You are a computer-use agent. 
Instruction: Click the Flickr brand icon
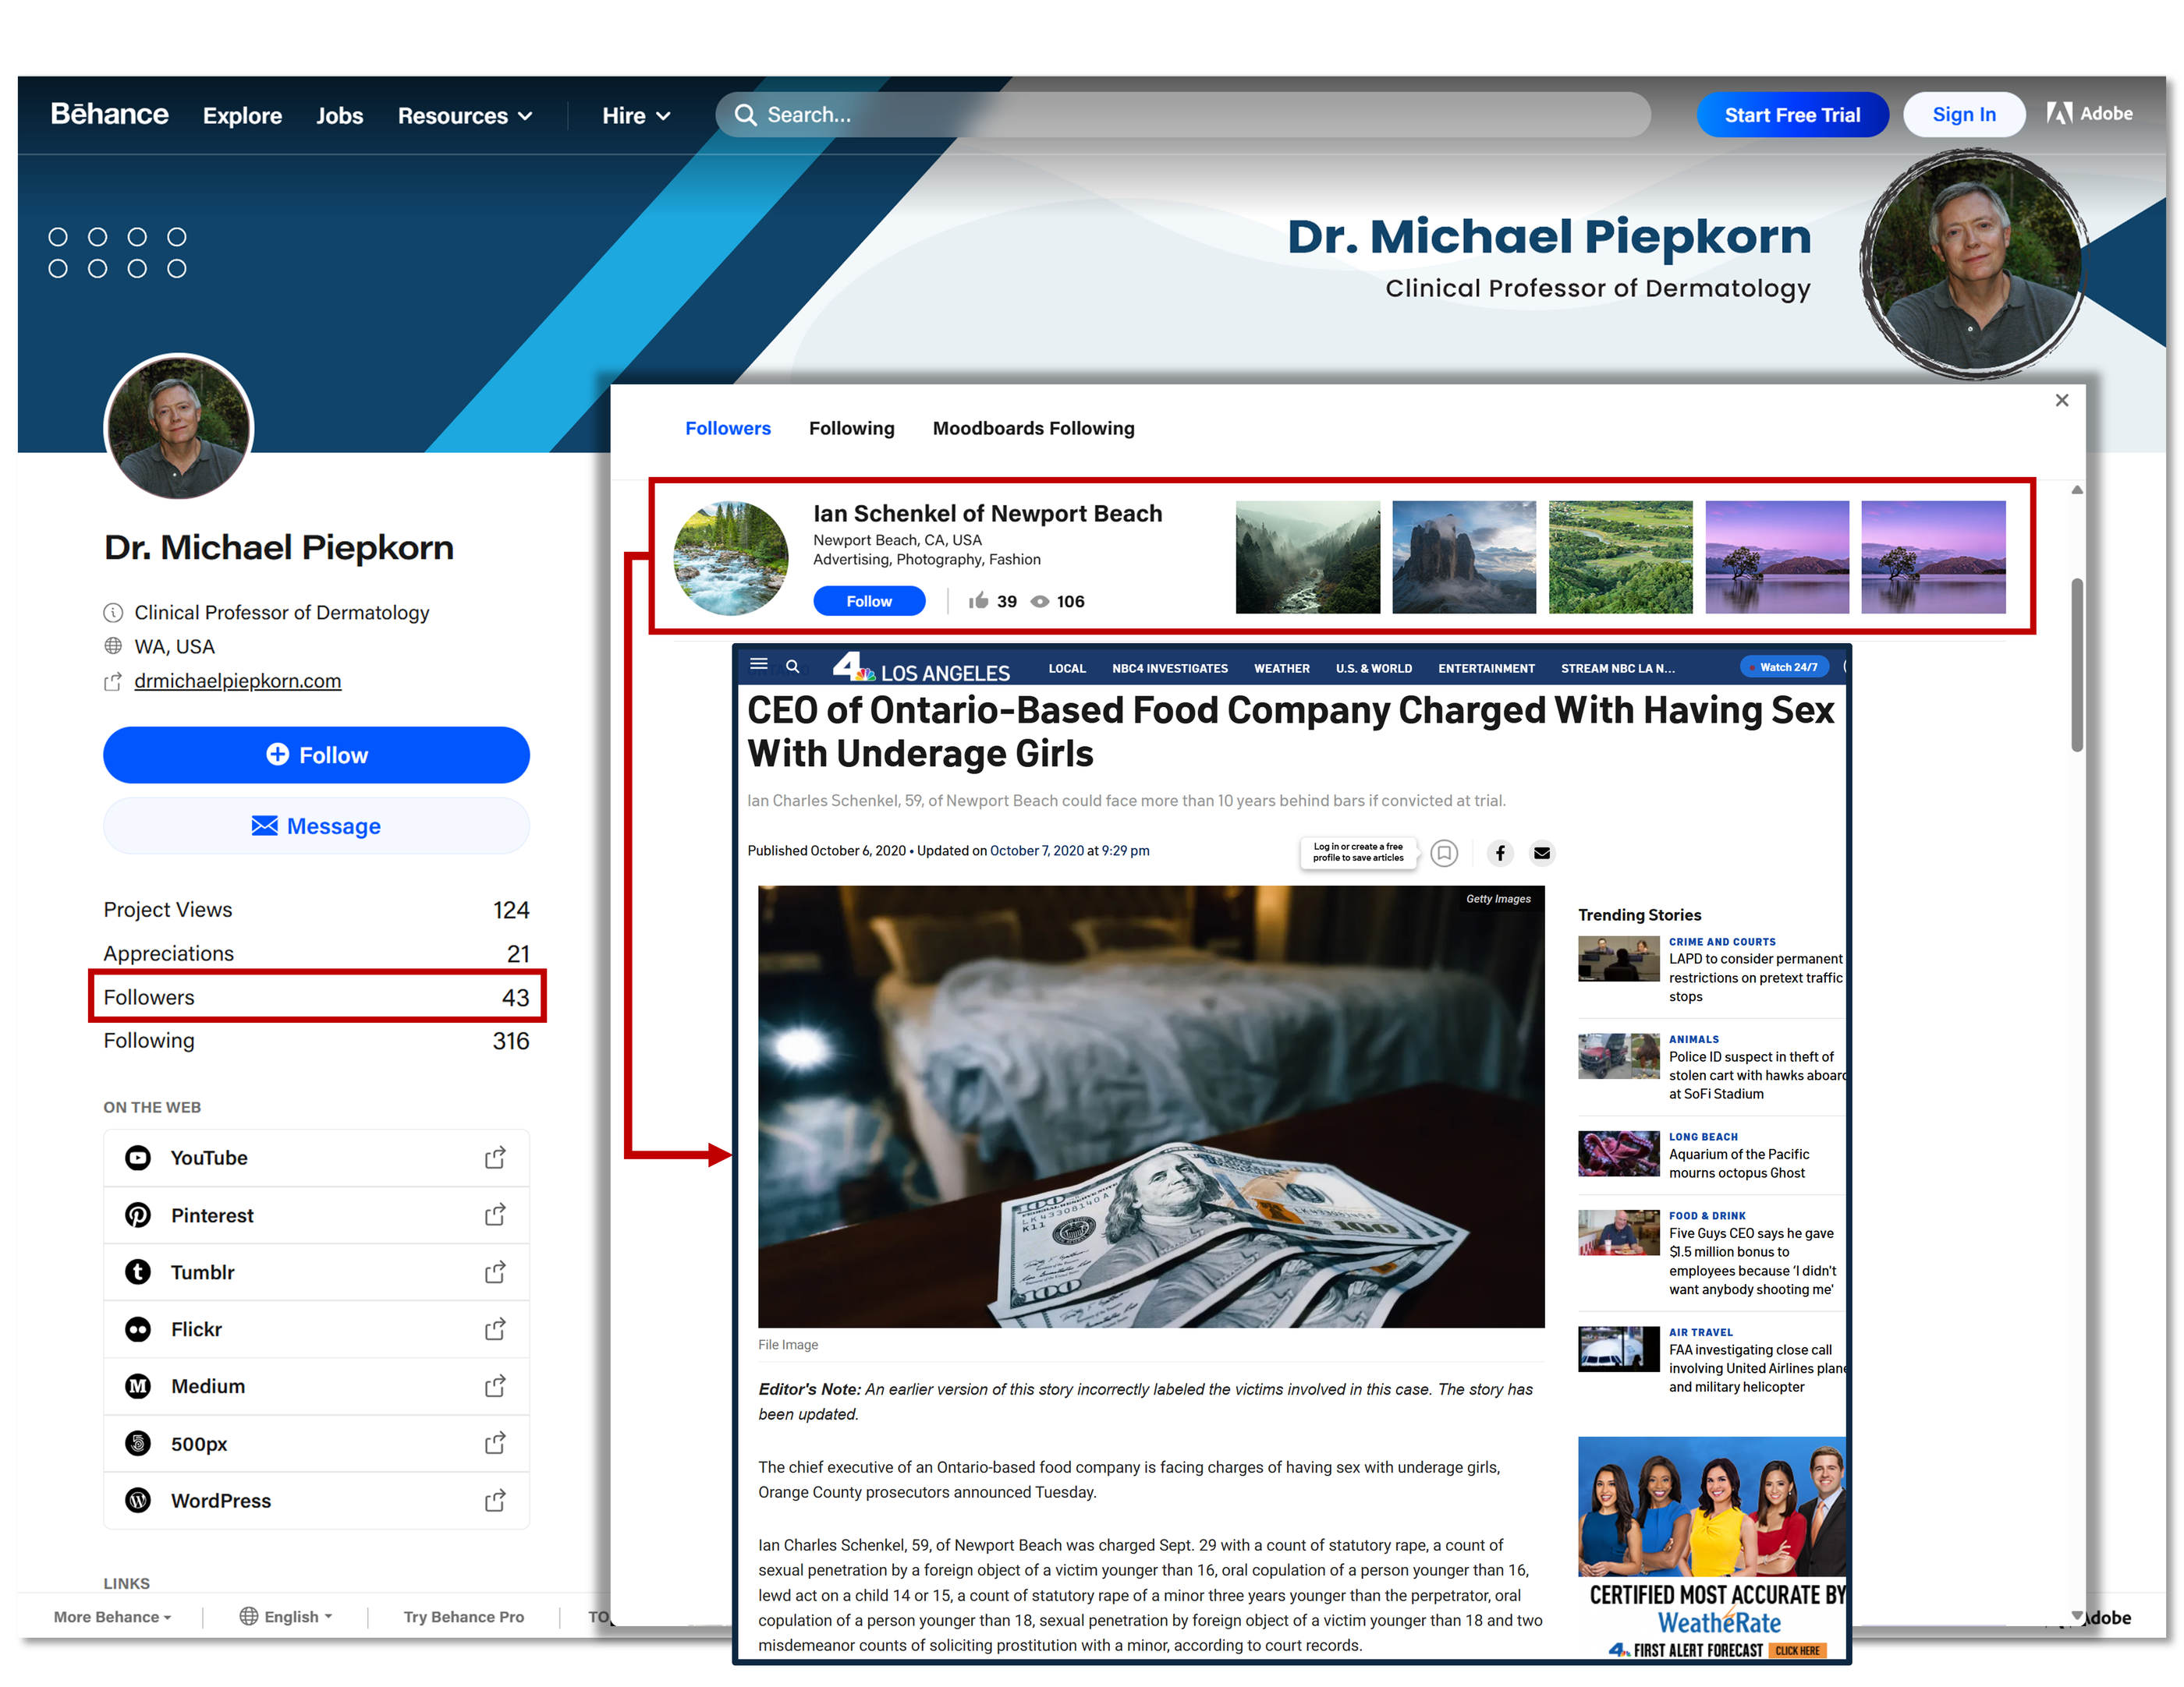coord(138,1329)
